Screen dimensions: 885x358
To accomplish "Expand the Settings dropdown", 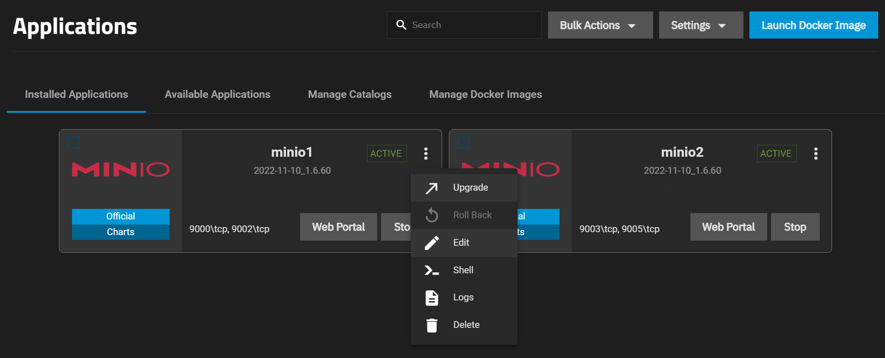I will pos(701,25).
